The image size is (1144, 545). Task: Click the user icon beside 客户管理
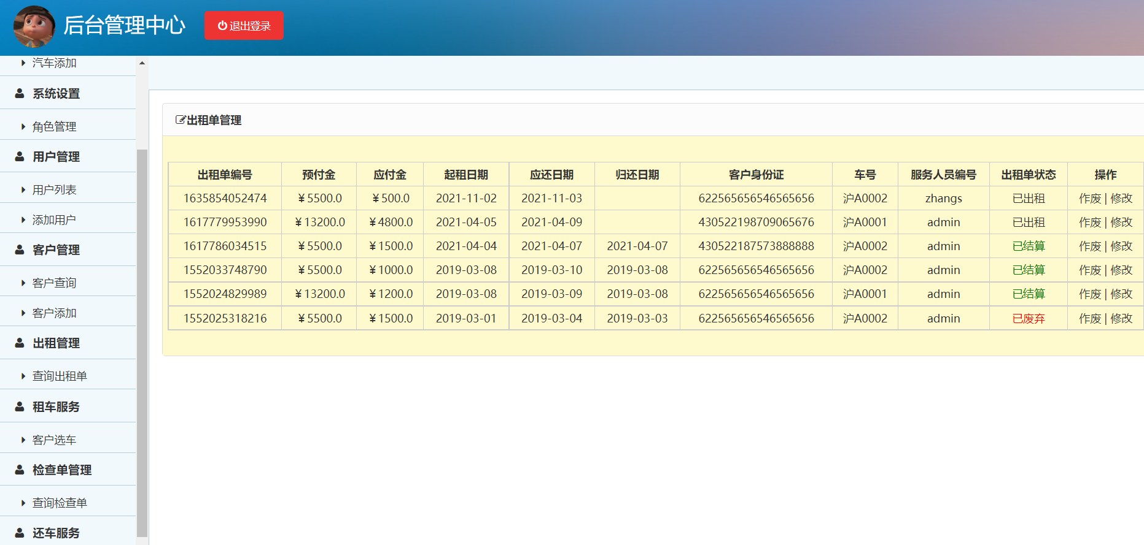click(x=20, y=250)
